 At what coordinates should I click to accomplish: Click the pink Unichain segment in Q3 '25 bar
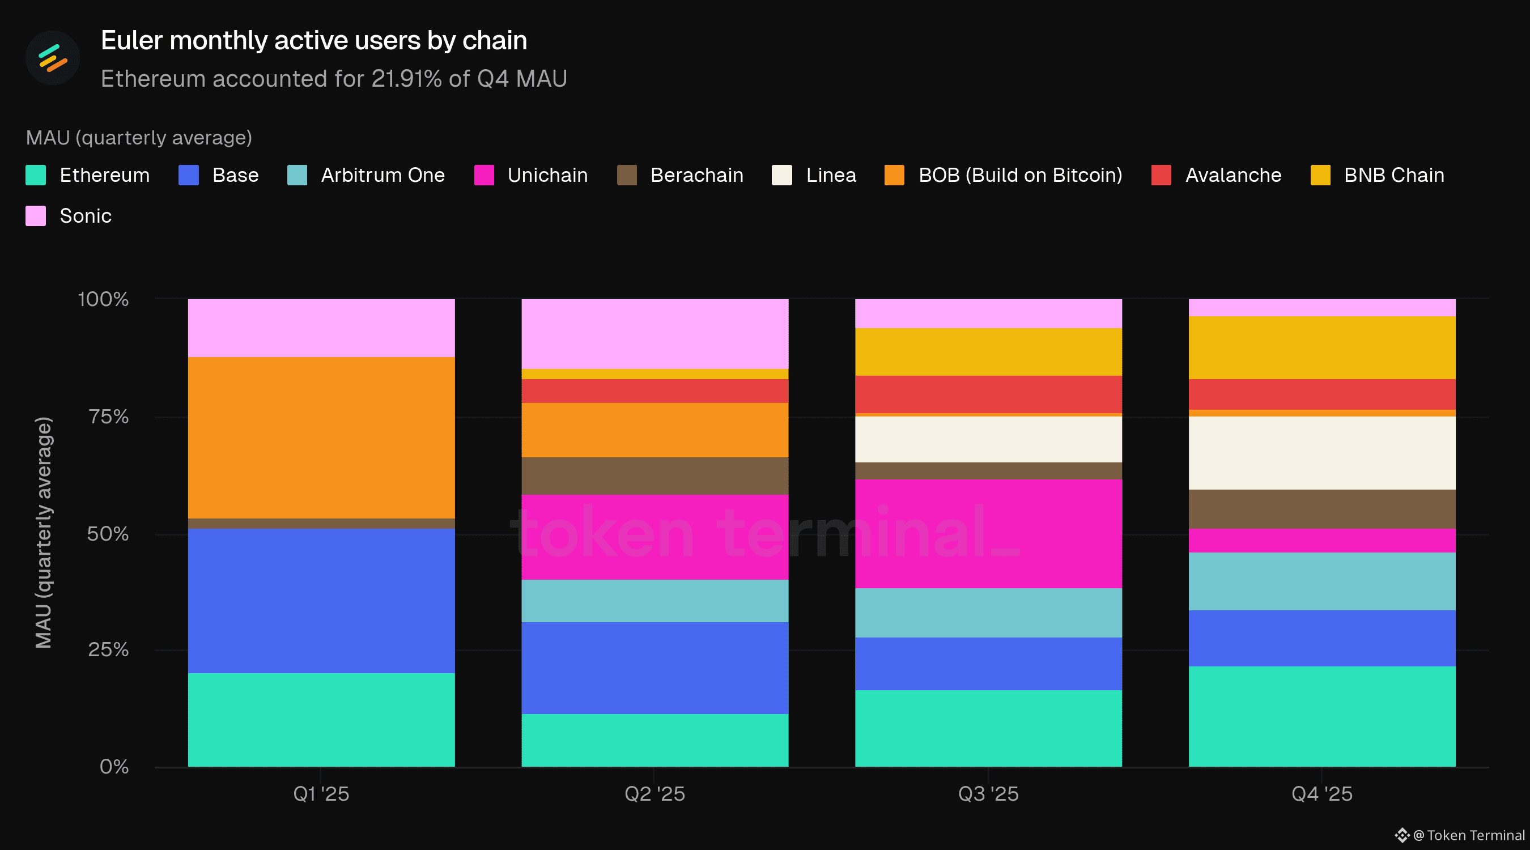988,533
